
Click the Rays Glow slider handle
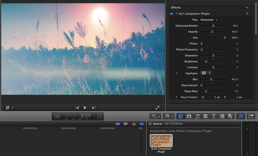[206, 91]
